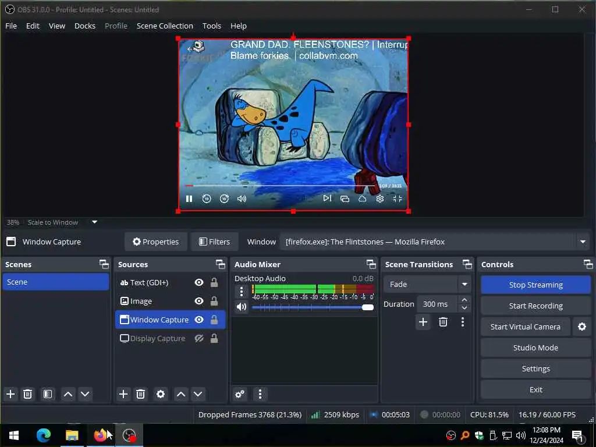Open the File menu
This screenshot has height=447, width=596.
(11, 26)
